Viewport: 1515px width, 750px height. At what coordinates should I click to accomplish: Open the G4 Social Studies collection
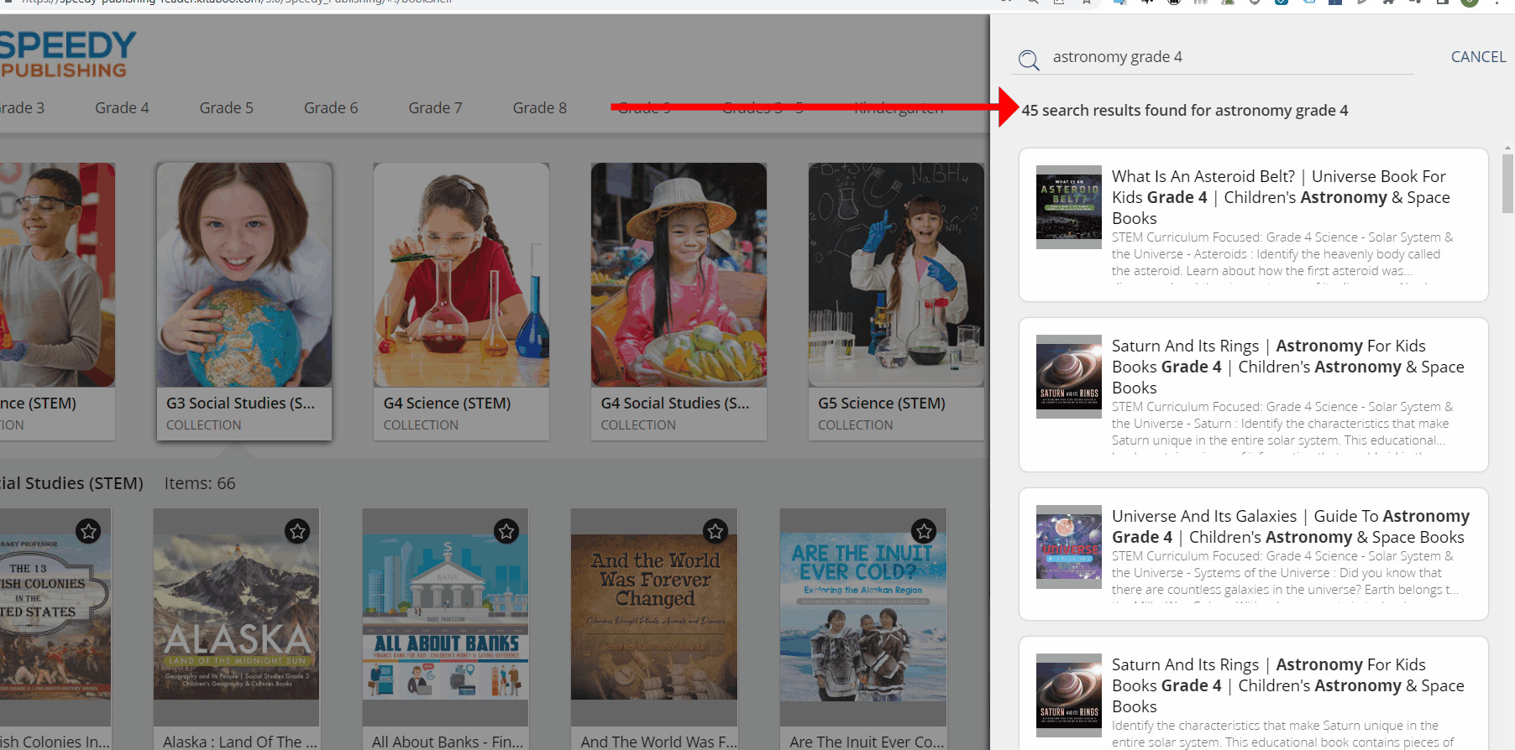point(679,301)
